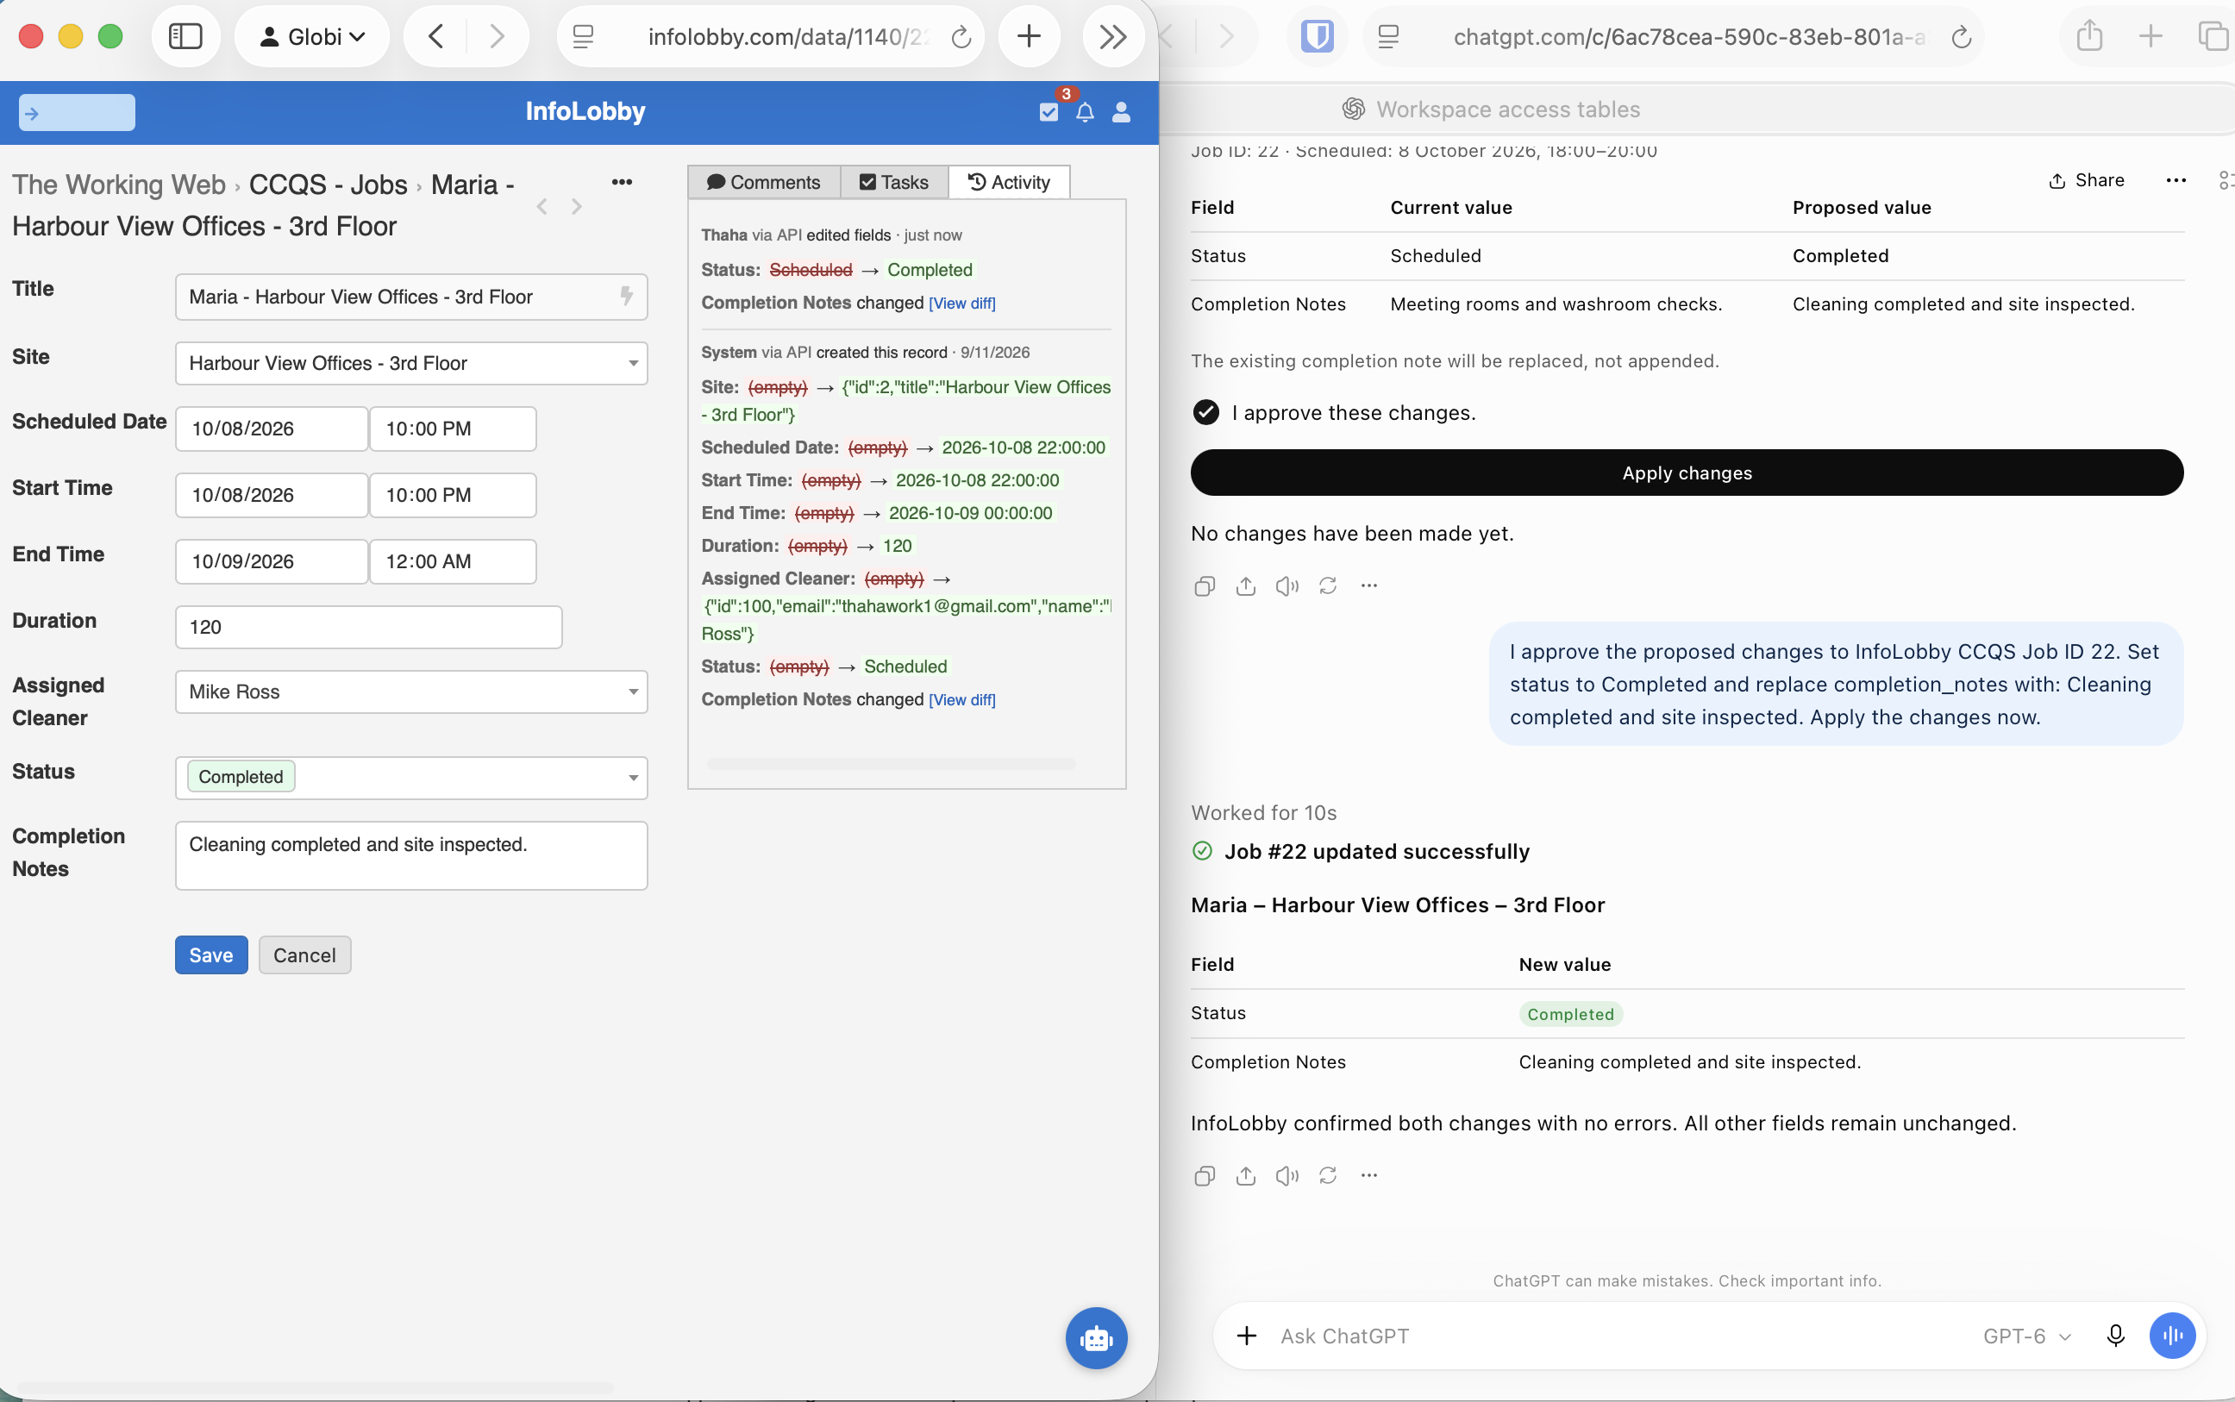Edit the Duration field
Screen dimensions: 2235x1402
point(369,627)
